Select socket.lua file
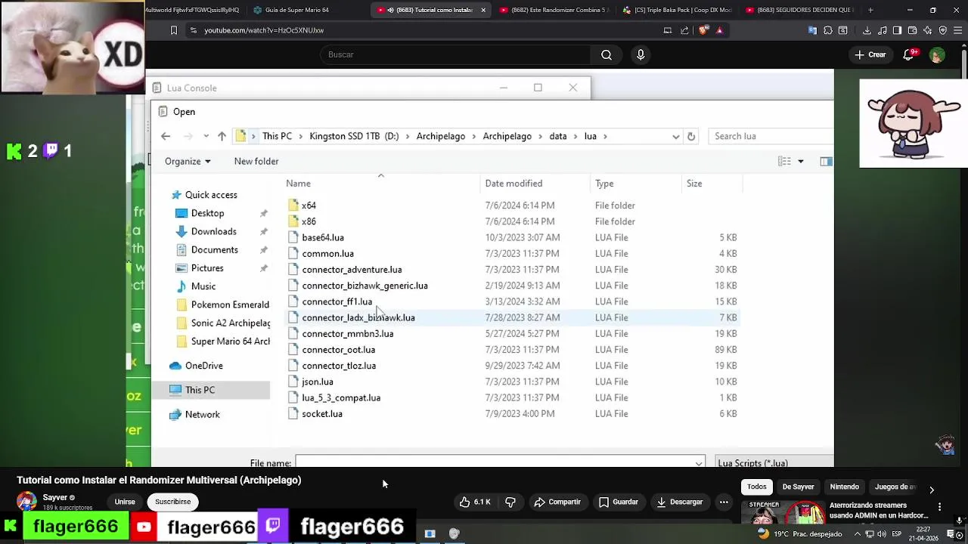This screenshot has height=544, width=968. [322, 414]
